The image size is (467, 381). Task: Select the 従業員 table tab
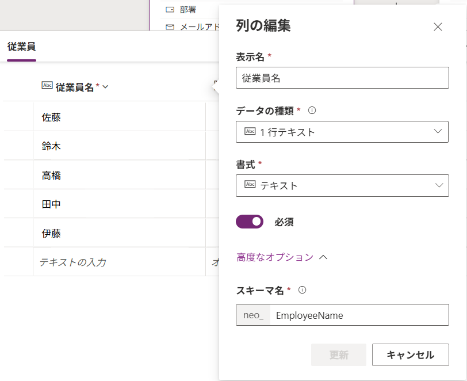[21, 47]
